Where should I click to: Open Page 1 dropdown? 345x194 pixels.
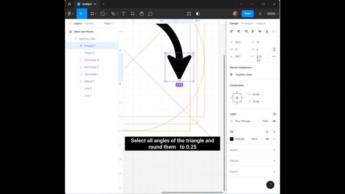(109, 23)
